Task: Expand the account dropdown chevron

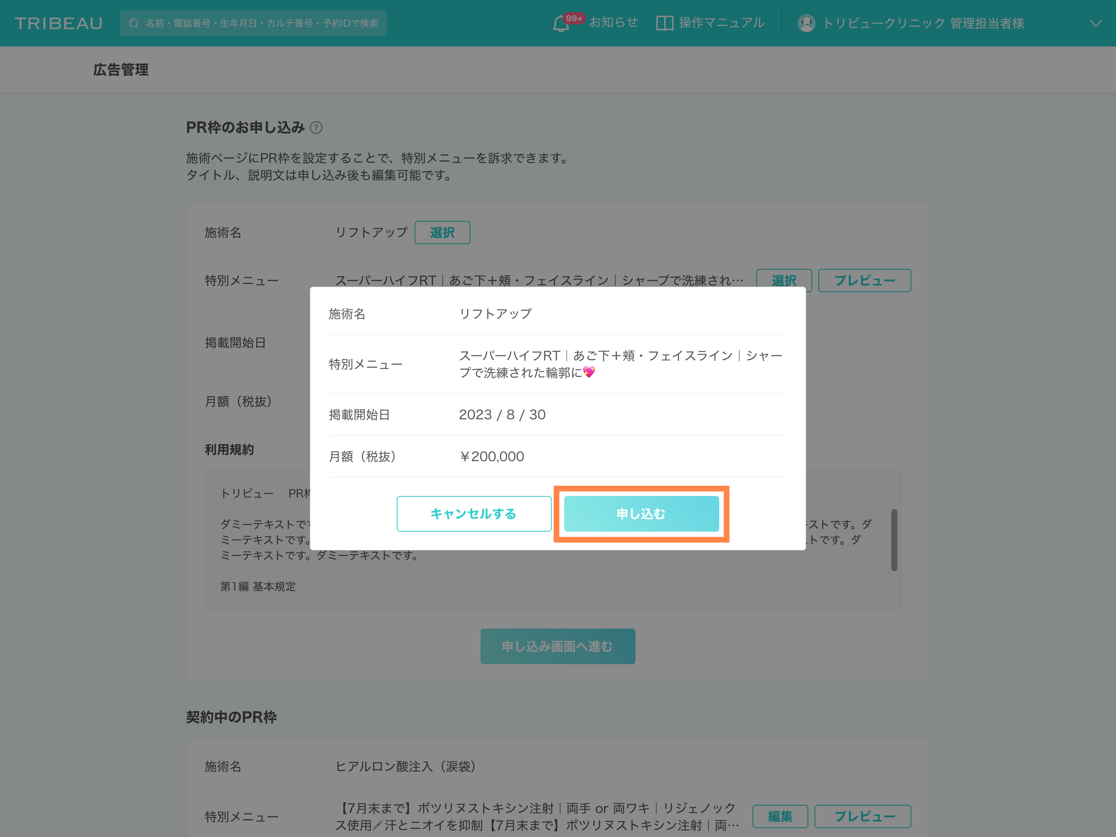Action: coord(1095,23)
